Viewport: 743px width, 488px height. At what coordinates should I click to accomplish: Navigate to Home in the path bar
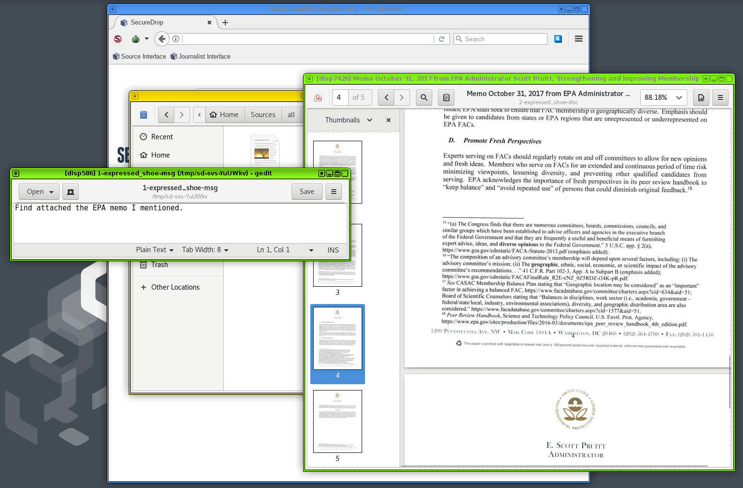point(224,115)
